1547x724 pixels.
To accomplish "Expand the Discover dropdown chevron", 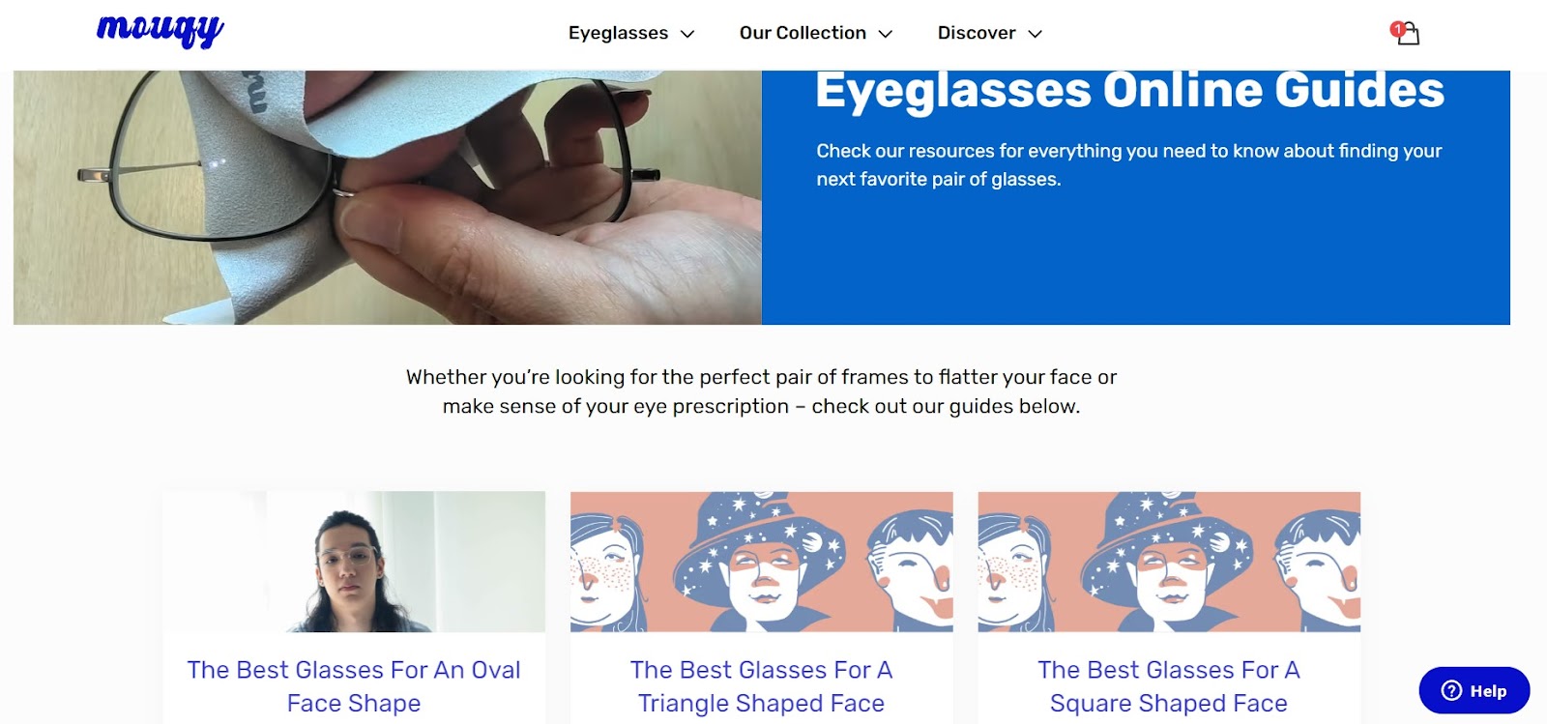I will click(x=1035, y=34).
